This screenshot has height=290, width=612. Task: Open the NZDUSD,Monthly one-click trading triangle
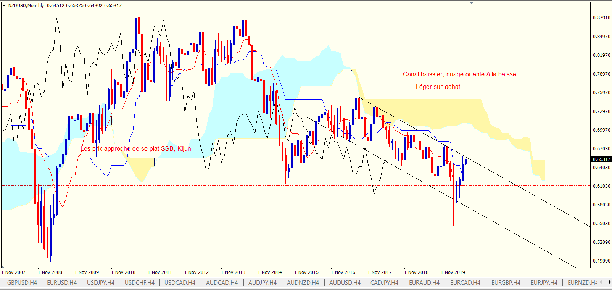[4, 6]
